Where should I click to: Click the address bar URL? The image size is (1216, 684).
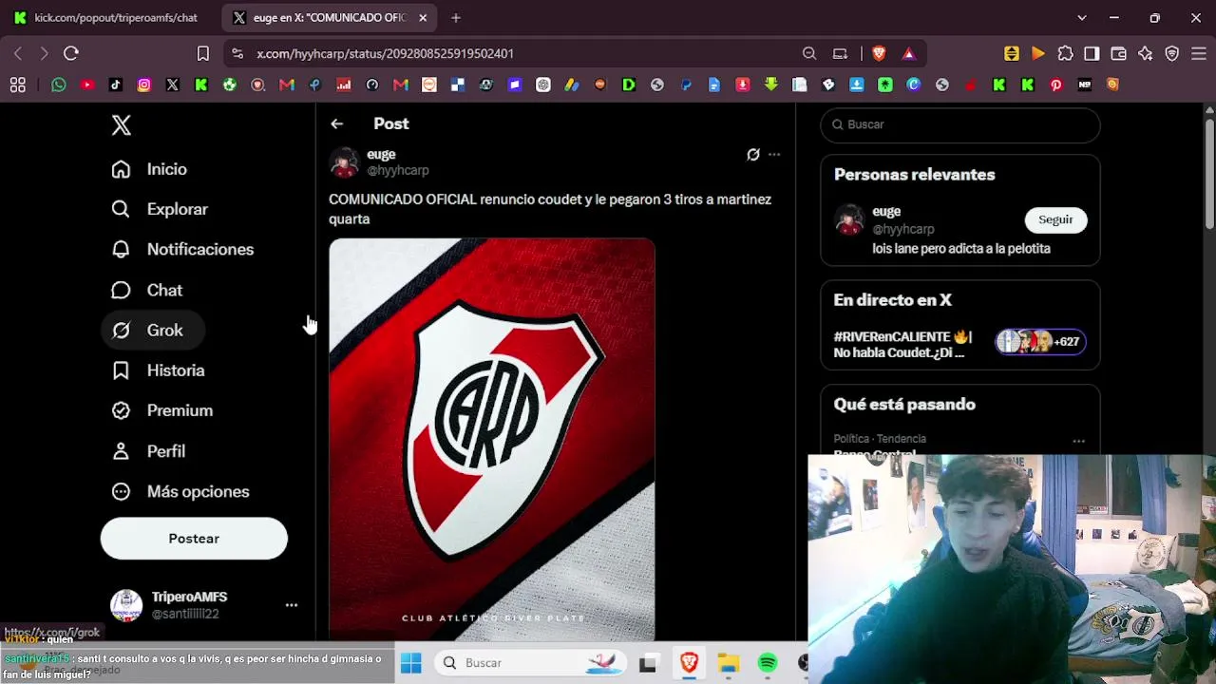385,53
